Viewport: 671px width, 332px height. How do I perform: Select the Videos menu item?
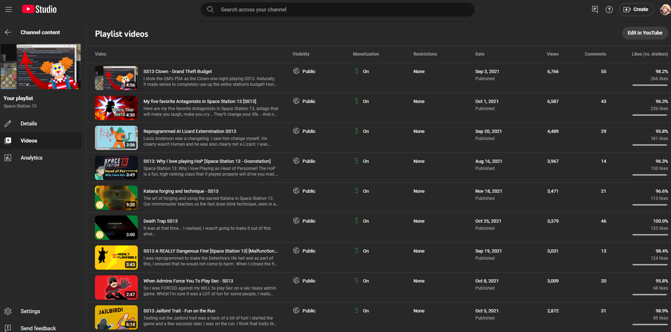point(41,141)
